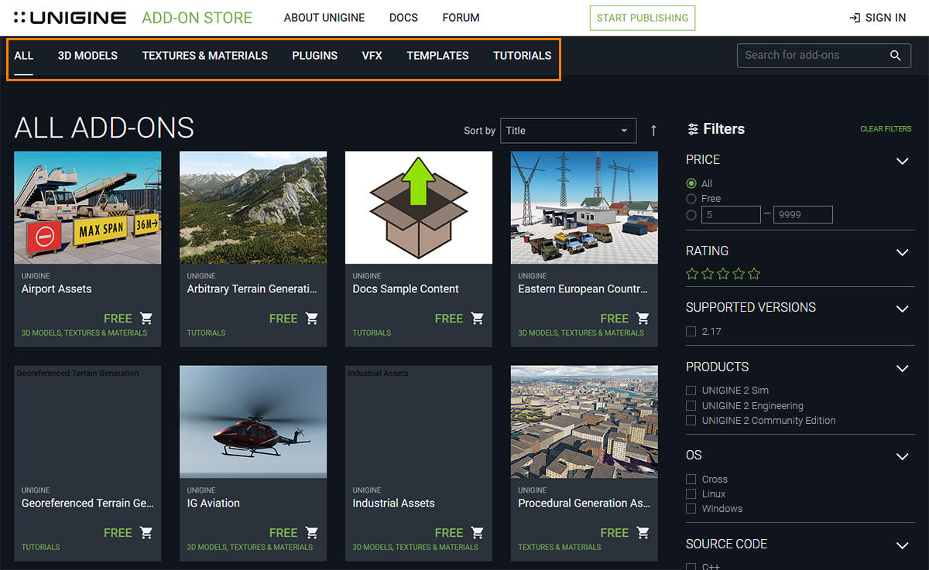Select the custom price range radio
929x570 pixels.
pos(691,215)
